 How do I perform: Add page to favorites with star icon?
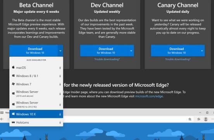click(x=190, y=119)
